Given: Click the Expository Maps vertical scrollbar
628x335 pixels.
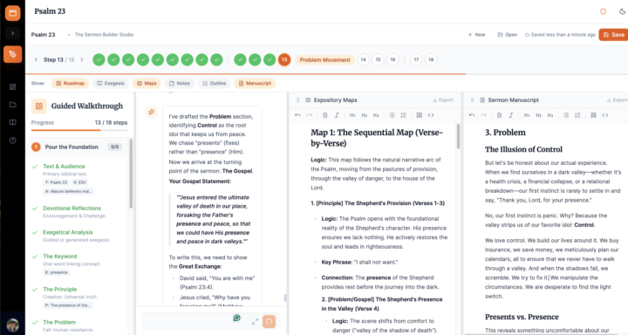Looking at the screenshot, I should point(458,136).
